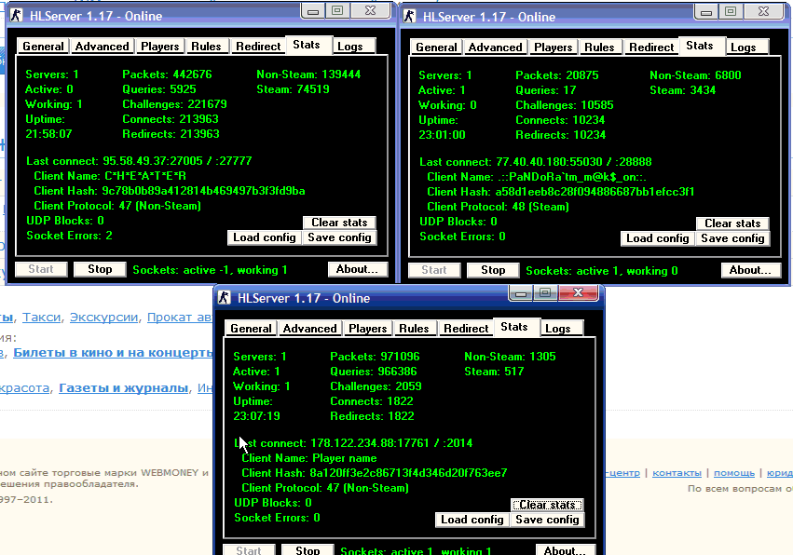Image resolution: width=793 pixels, height=555 pixels.
Task: Open the помощь footer link
Action: click(x=734, y=473)
